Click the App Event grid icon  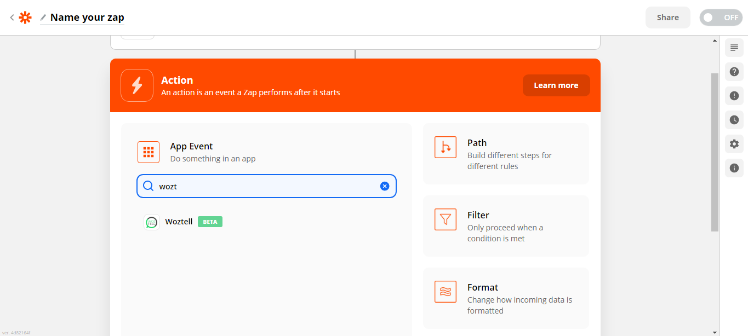pos(149,152)
